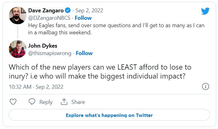Follow @thismapiswrong

[x=84, y=53]
